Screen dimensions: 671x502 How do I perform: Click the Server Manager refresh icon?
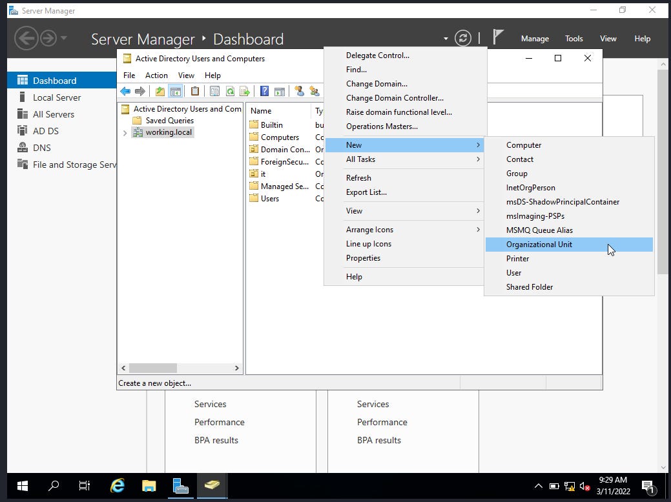463,39
